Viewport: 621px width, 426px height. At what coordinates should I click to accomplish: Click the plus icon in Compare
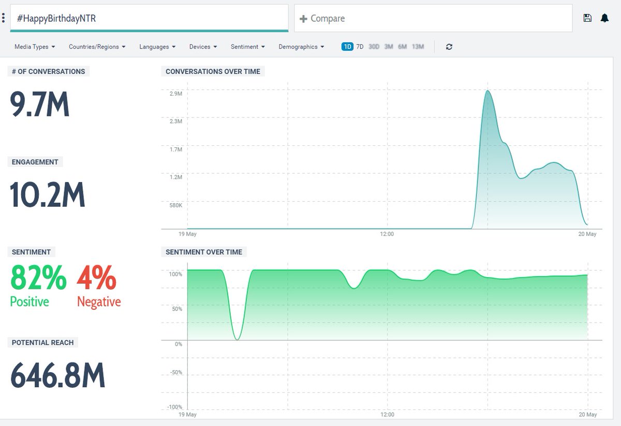304,19
